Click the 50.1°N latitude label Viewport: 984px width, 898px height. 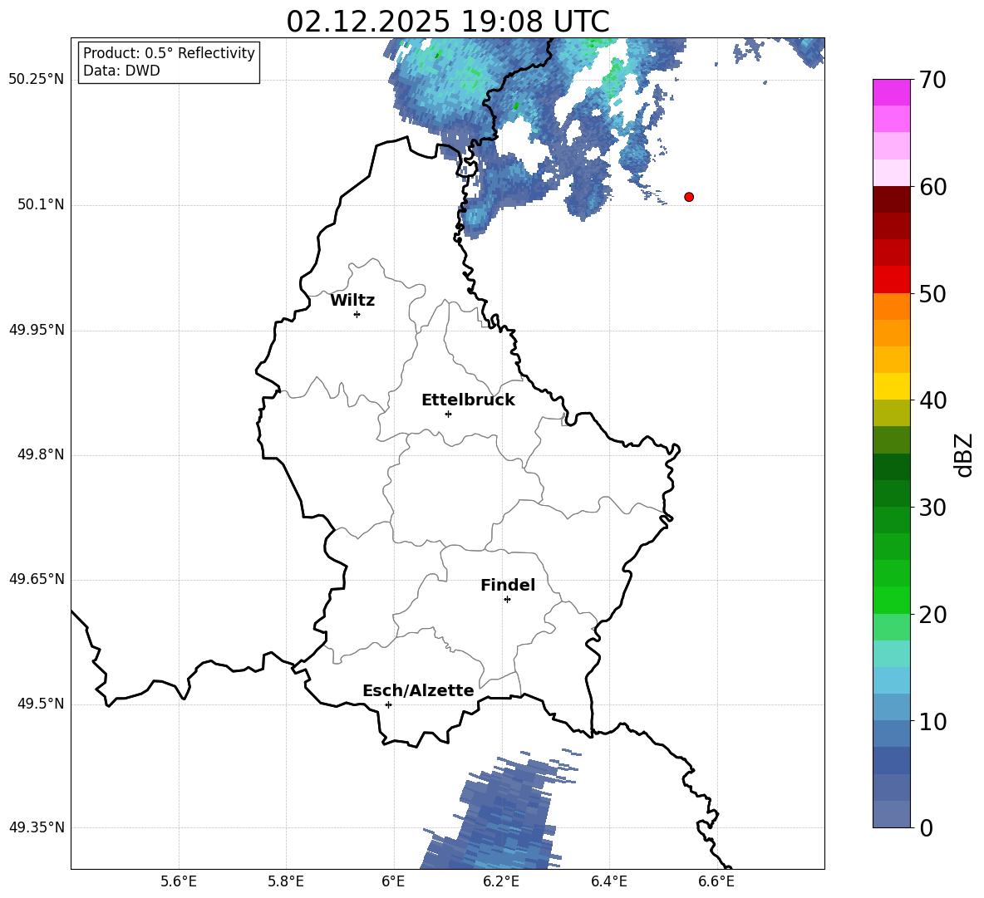click(41, 205)
